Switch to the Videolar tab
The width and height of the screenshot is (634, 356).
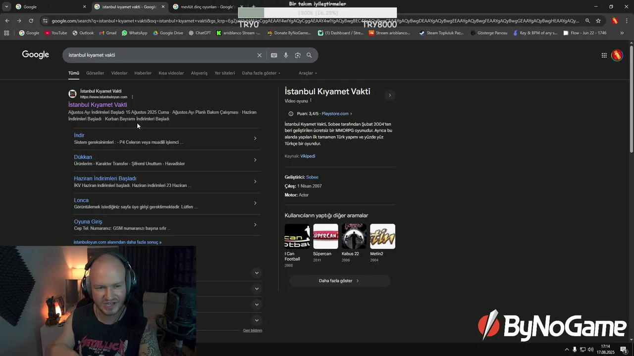tap(119, 73)
